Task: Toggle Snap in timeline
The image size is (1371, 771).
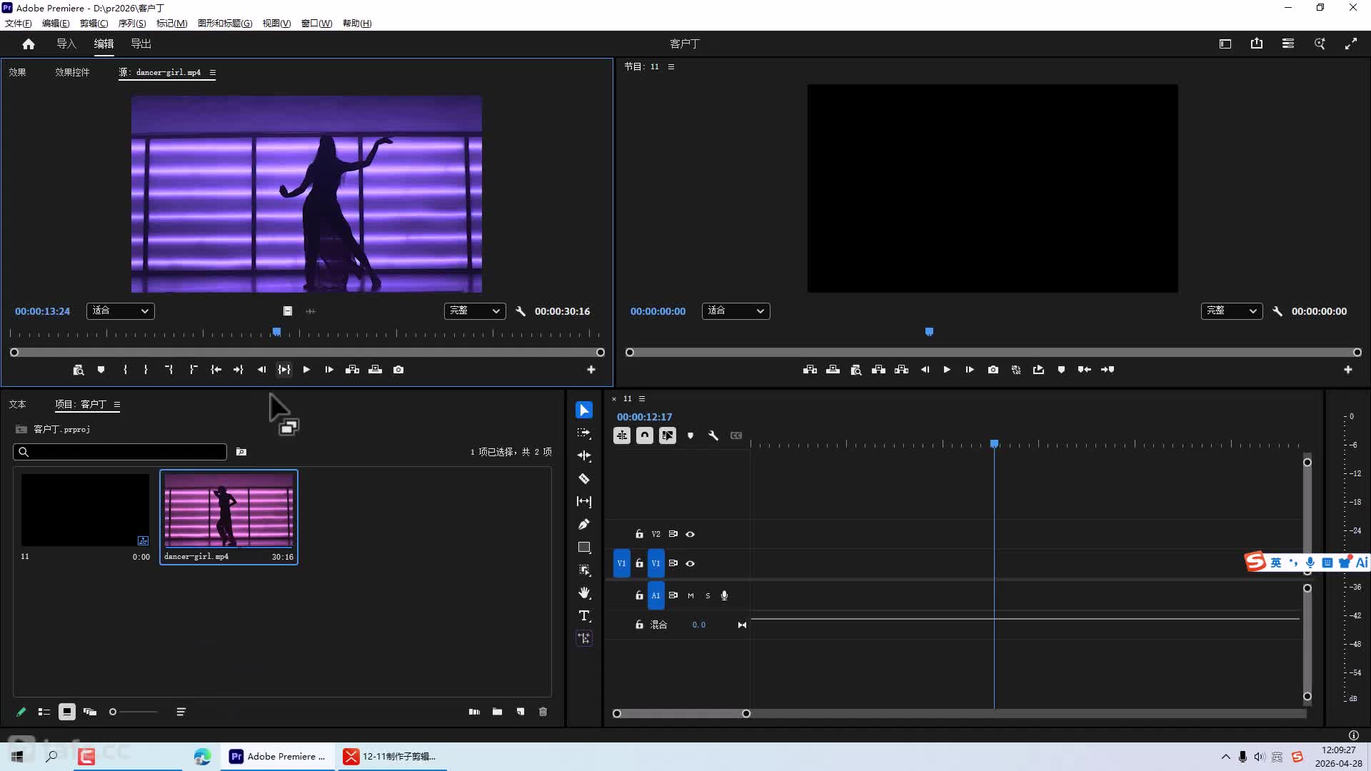Action: tap(645, 435)
